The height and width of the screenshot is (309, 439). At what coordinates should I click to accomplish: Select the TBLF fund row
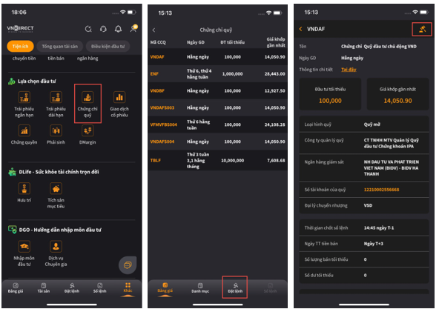217,160
